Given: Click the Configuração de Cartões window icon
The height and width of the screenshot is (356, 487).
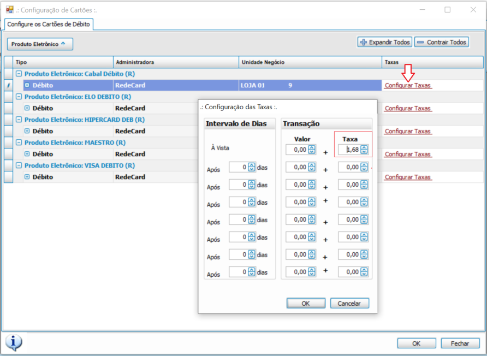Looking at the screenshot, I should [10, 10].
